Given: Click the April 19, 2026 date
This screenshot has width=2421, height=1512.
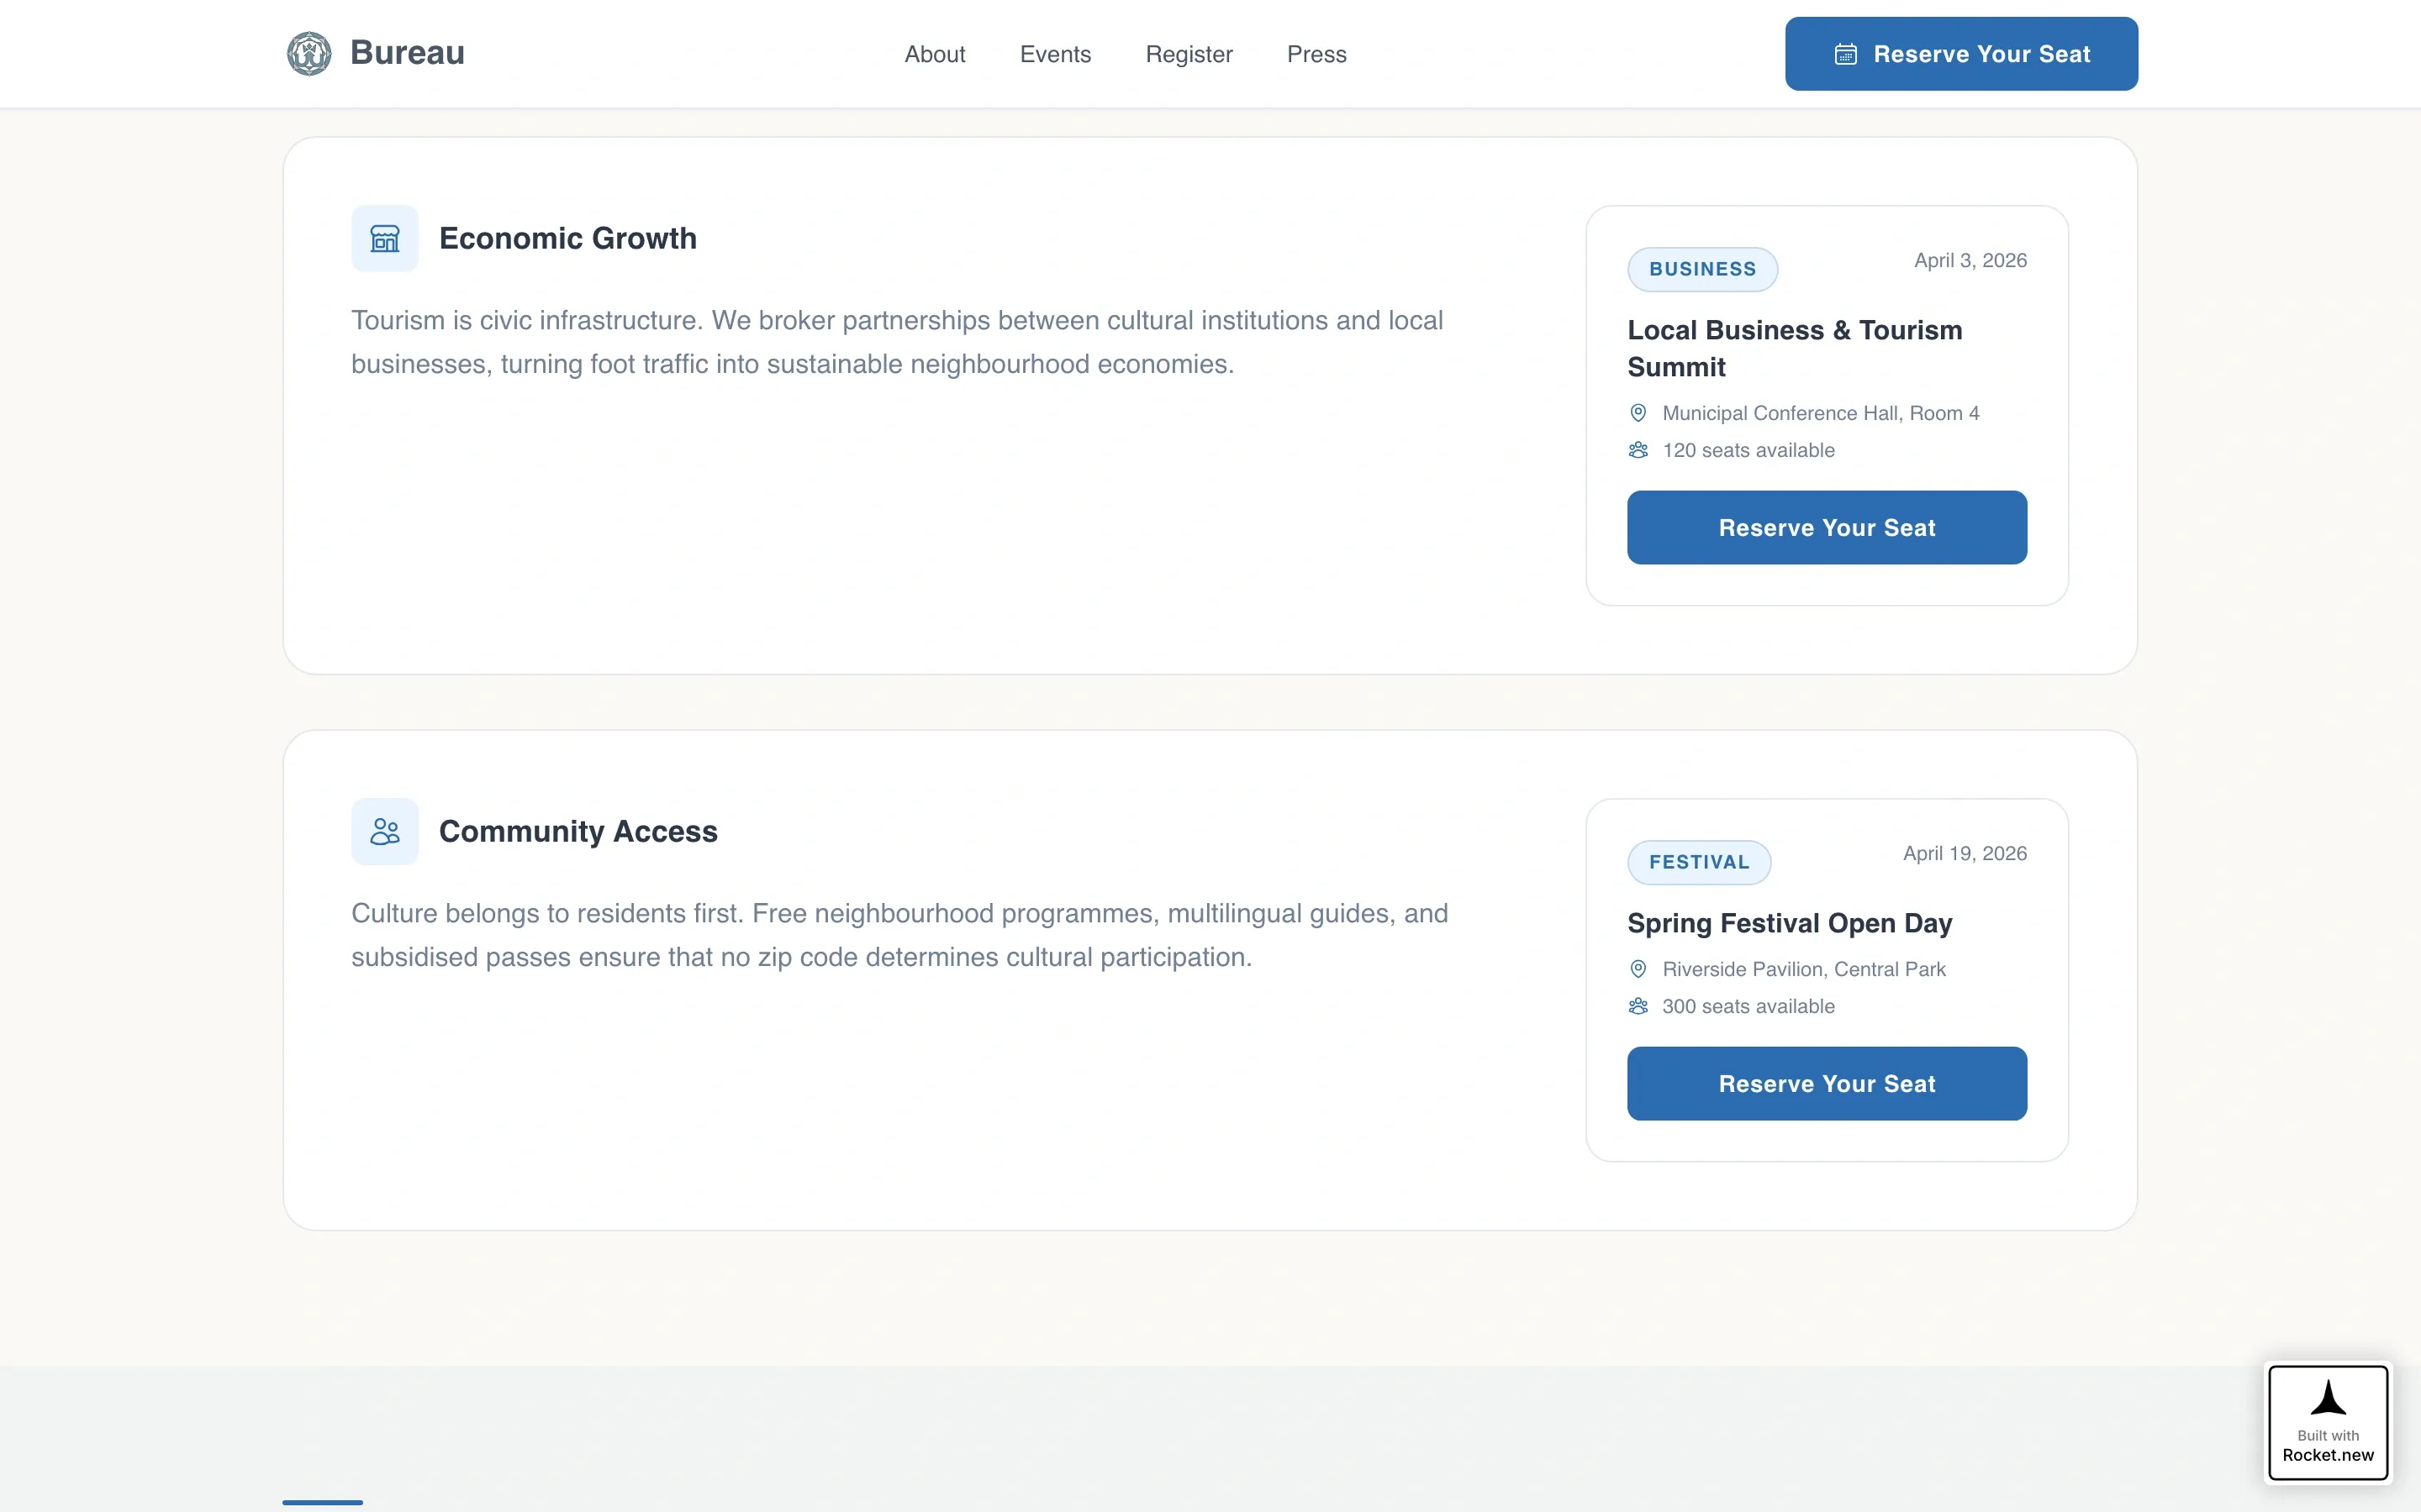Looking at the screenshot, I should click(x=1965, y=854).
